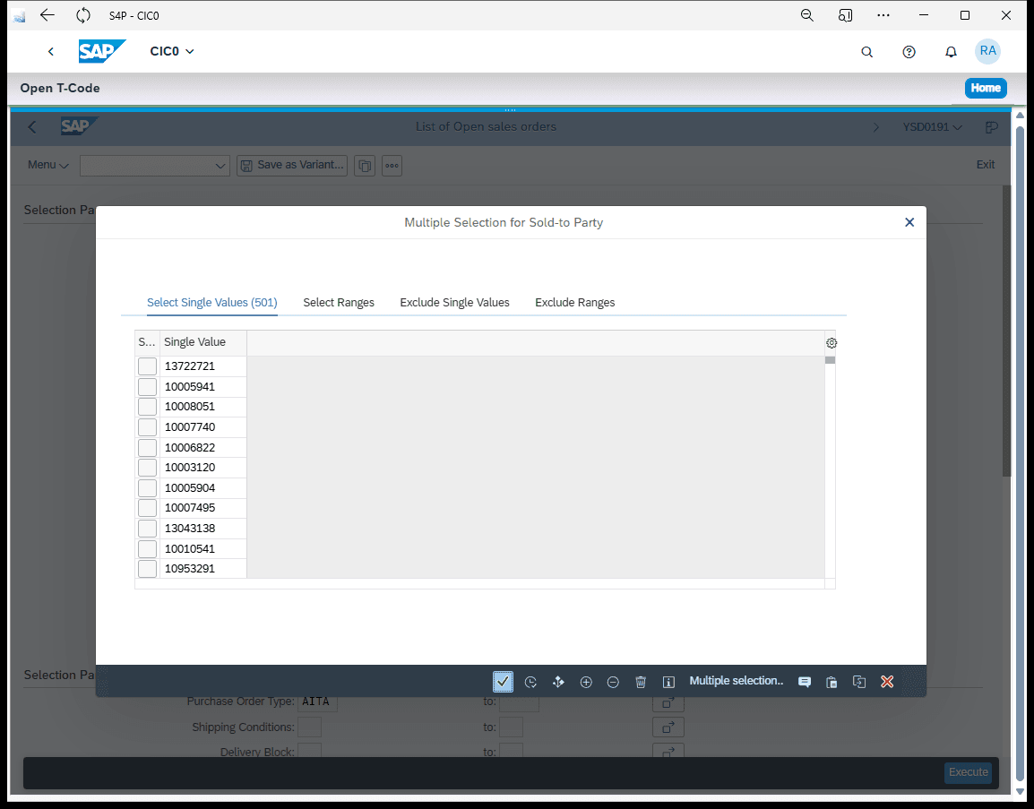Check the box next to 10003120
1034x809 pixels.
[147, 468]
